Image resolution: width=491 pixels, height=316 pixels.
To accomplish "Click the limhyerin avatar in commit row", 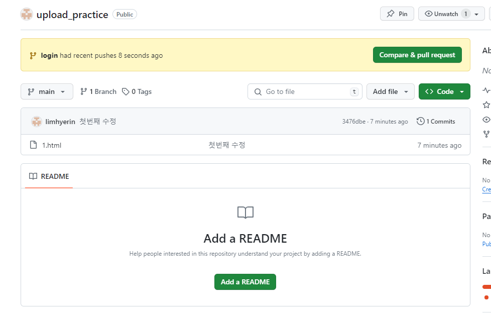I will click(37, 122).
